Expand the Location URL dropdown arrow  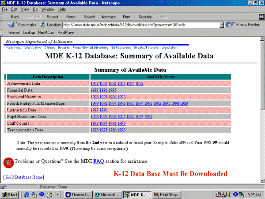[x=221, y=25]
